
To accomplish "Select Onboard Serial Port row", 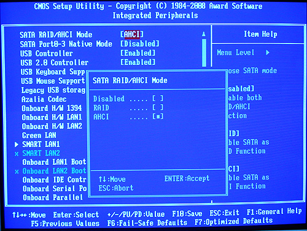I will coord(55,189).
